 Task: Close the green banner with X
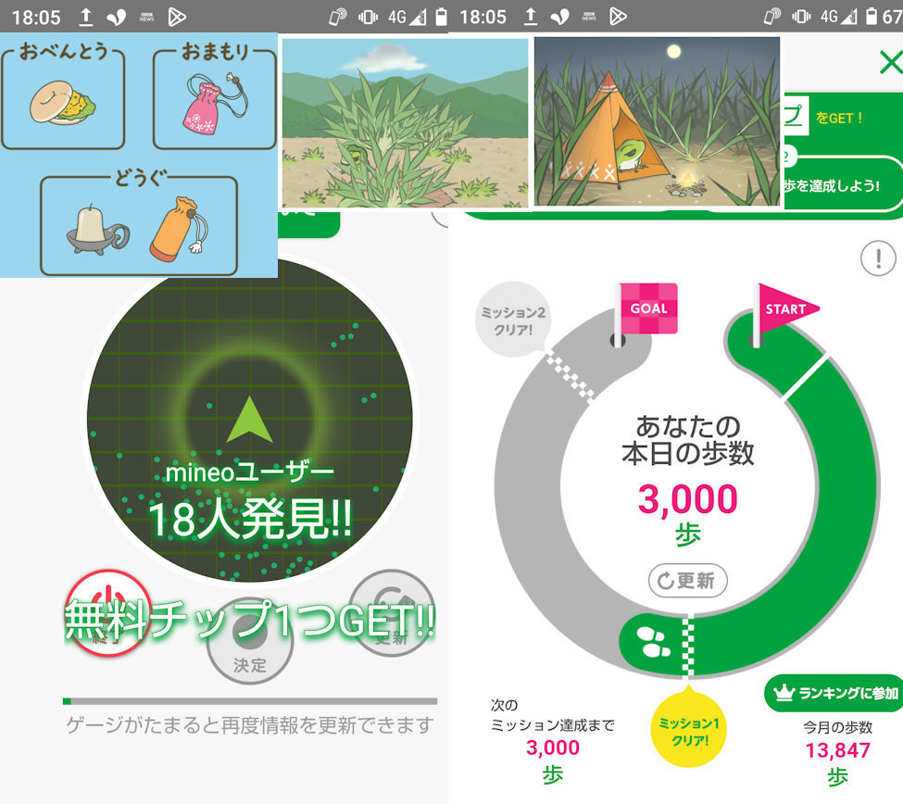click(891, 62)
